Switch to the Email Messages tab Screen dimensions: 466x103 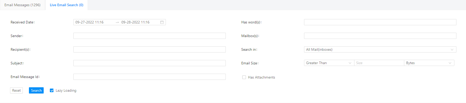[22, 5]
